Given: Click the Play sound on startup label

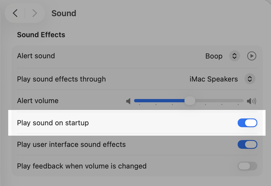Looking at the screenshot, I should coord(53,123).
